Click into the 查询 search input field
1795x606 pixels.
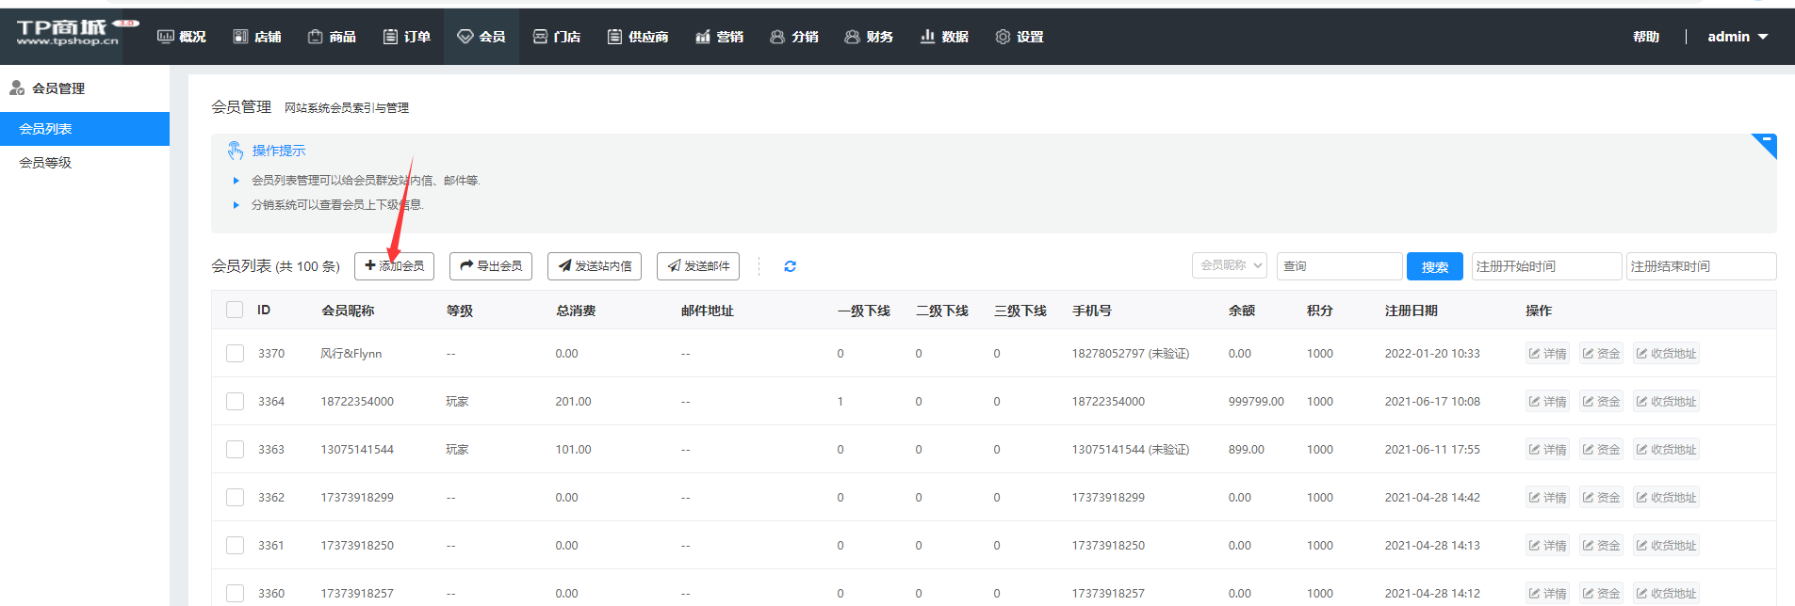pos(1339,266)
